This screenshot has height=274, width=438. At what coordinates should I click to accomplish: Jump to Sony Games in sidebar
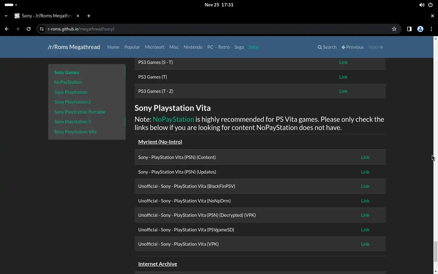pyautogui.click(x=67, y=72)
